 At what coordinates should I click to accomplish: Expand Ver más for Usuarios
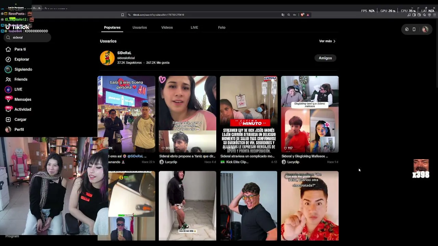pos(327,41)
